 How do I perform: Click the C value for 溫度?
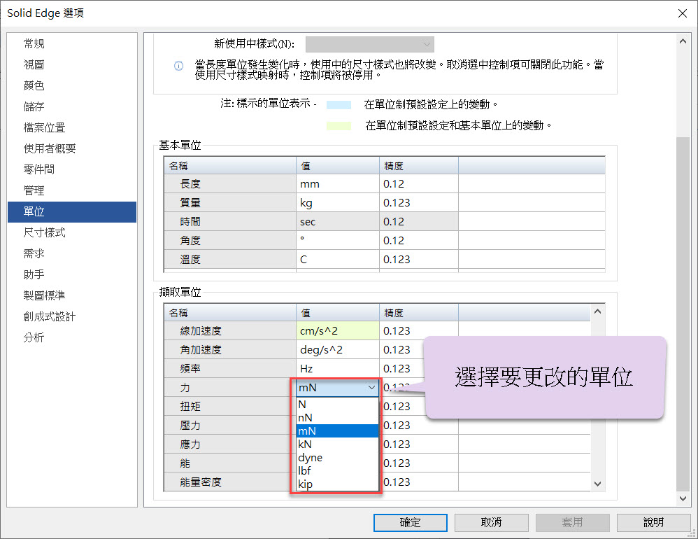(x=337, y=259)
